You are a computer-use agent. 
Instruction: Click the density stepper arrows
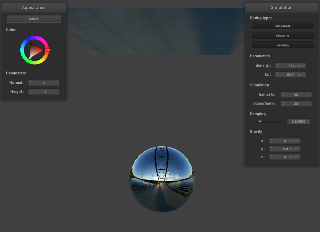click(x=277, y=66)
